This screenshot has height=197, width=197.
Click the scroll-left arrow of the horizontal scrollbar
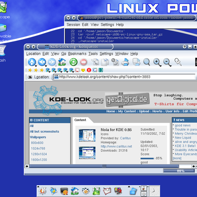(x=27, y=166)
